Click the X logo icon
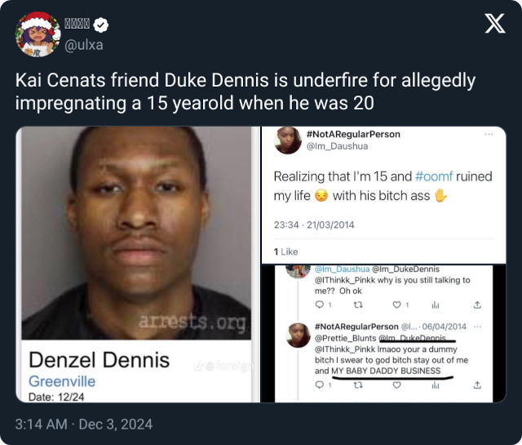The height and width of the screenshot is (445, 522). pos(495,24)
